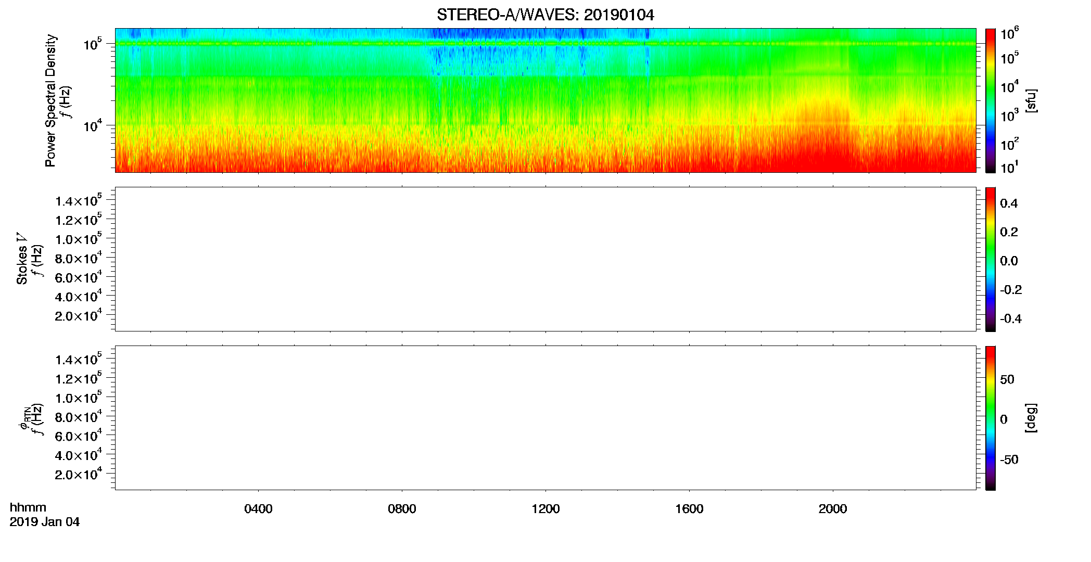Click the 2019 Jan 04 date label
1091x562 pixels.
(45, 522)
